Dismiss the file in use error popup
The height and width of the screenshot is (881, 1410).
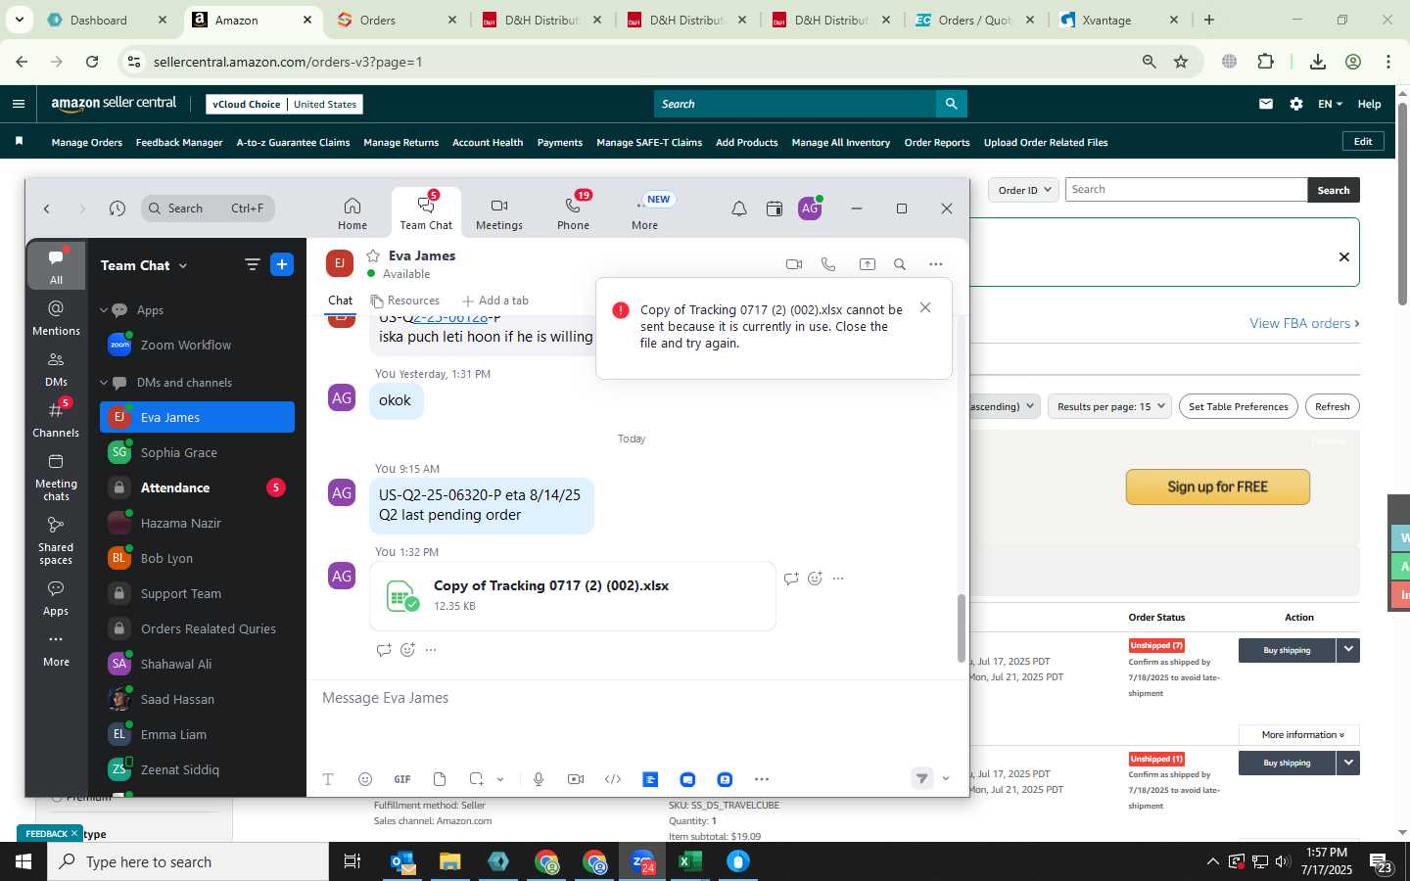925,307
